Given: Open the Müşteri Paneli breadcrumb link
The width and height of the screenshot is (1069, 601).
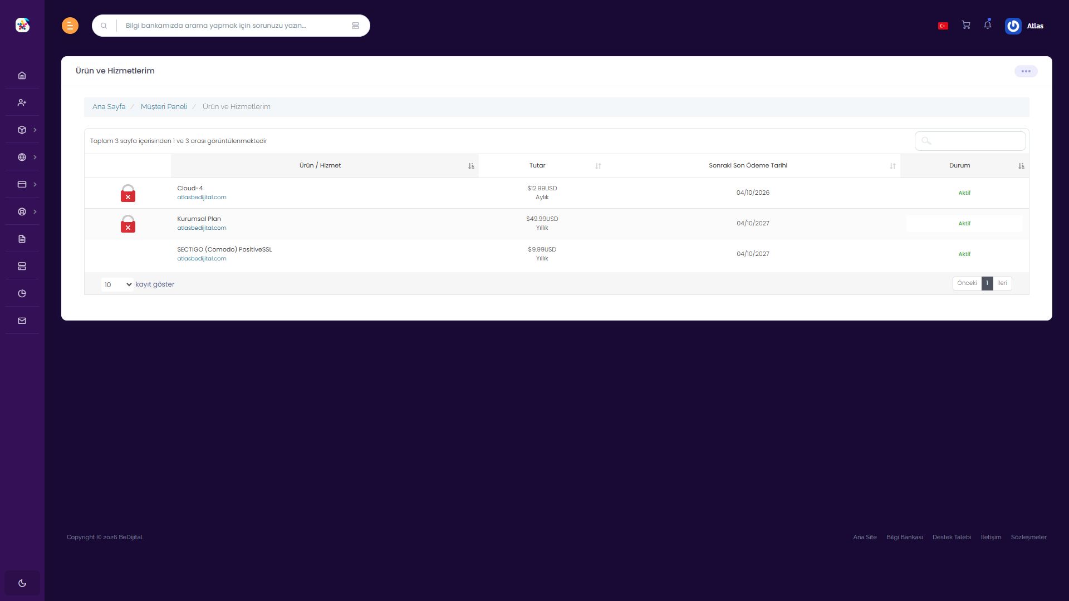Looking at the screenshot, I should pos(164,107).
